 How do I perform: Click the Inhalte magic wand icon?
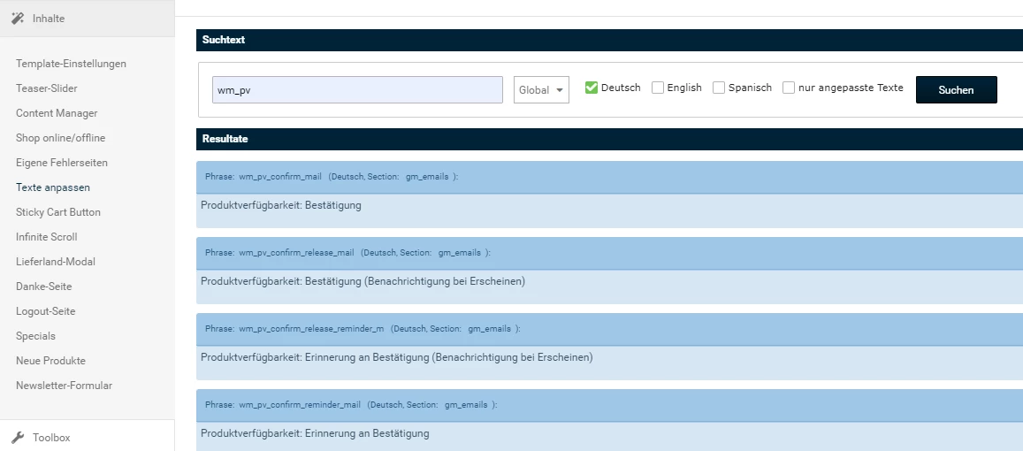tap(18, 18)
